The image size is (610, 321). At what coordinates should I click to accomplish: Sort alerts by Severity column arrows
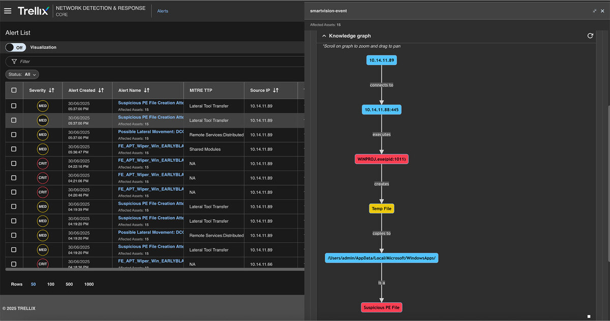pos(51,90)
